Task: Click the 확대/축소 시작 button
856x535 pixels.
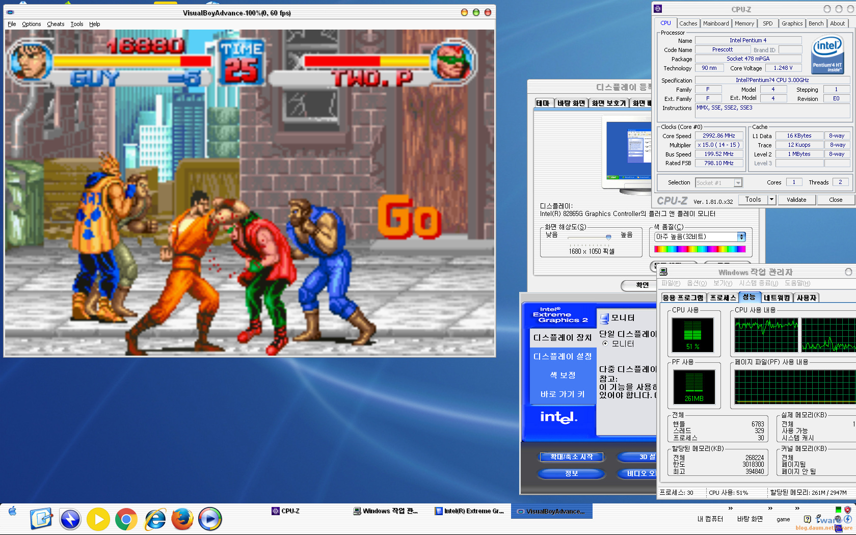Action: [x=572, y=457]
